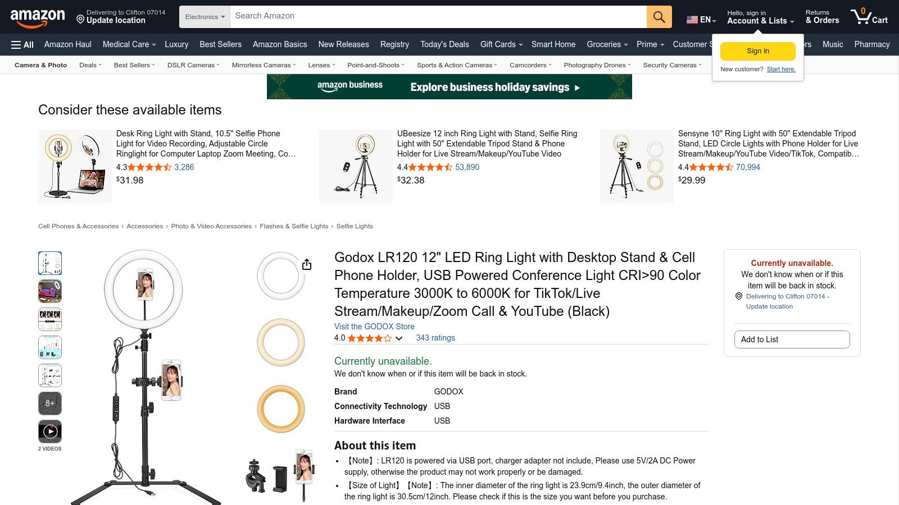Open the Electronics search category dropdown
This screenshot has width=899, height=505.
(204, 16)
